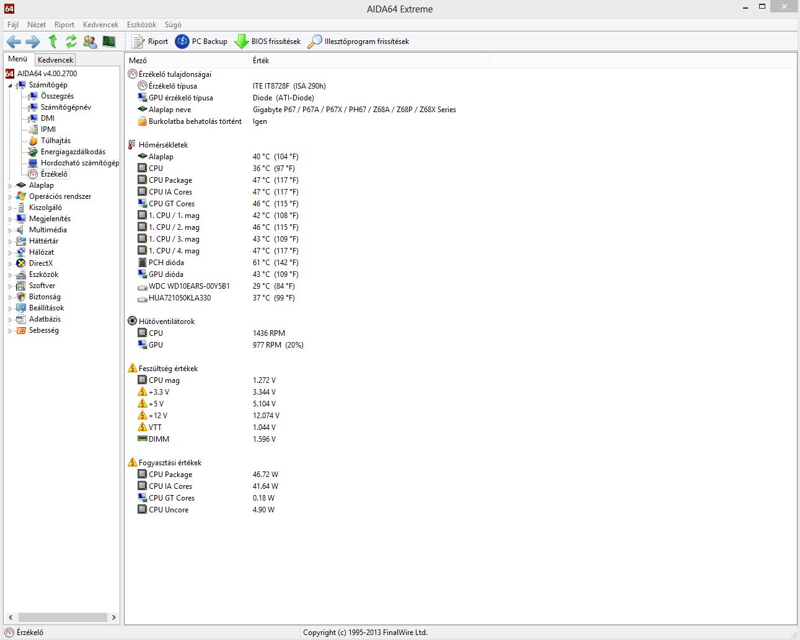Click the Érték column header
The width and height of the screenshot is (800, 640).
pyautogui.click(x=369, y=61)
